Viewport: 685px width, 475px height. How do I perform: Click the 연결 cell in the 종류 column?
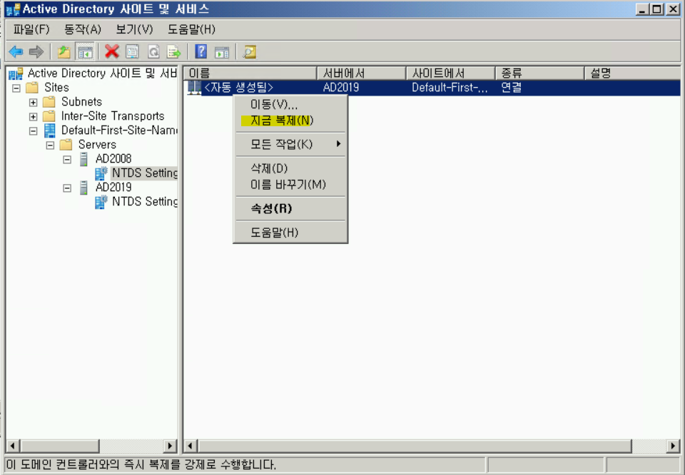[511, 87]
